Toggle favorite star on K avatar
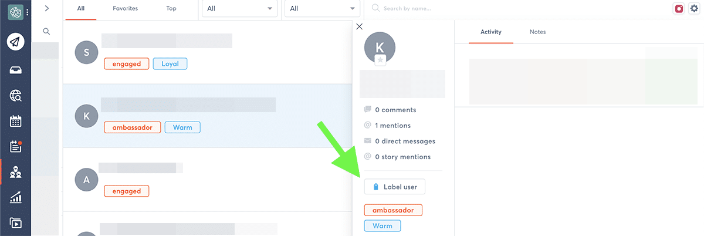Viewport: 704px width, 236px height. point(380,60)
